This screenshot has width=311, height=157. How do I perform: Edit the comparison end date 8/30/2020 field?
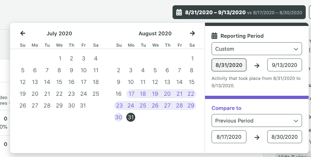[x=285, y=137]
